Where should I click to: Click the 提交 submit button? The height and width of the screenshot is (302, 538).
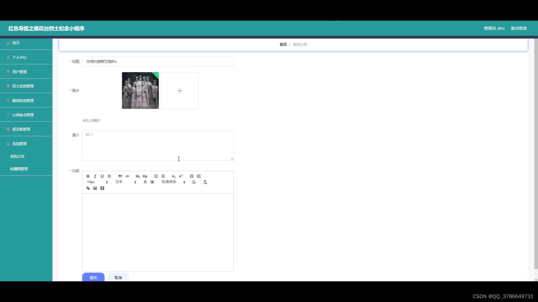tap(93, 277)
